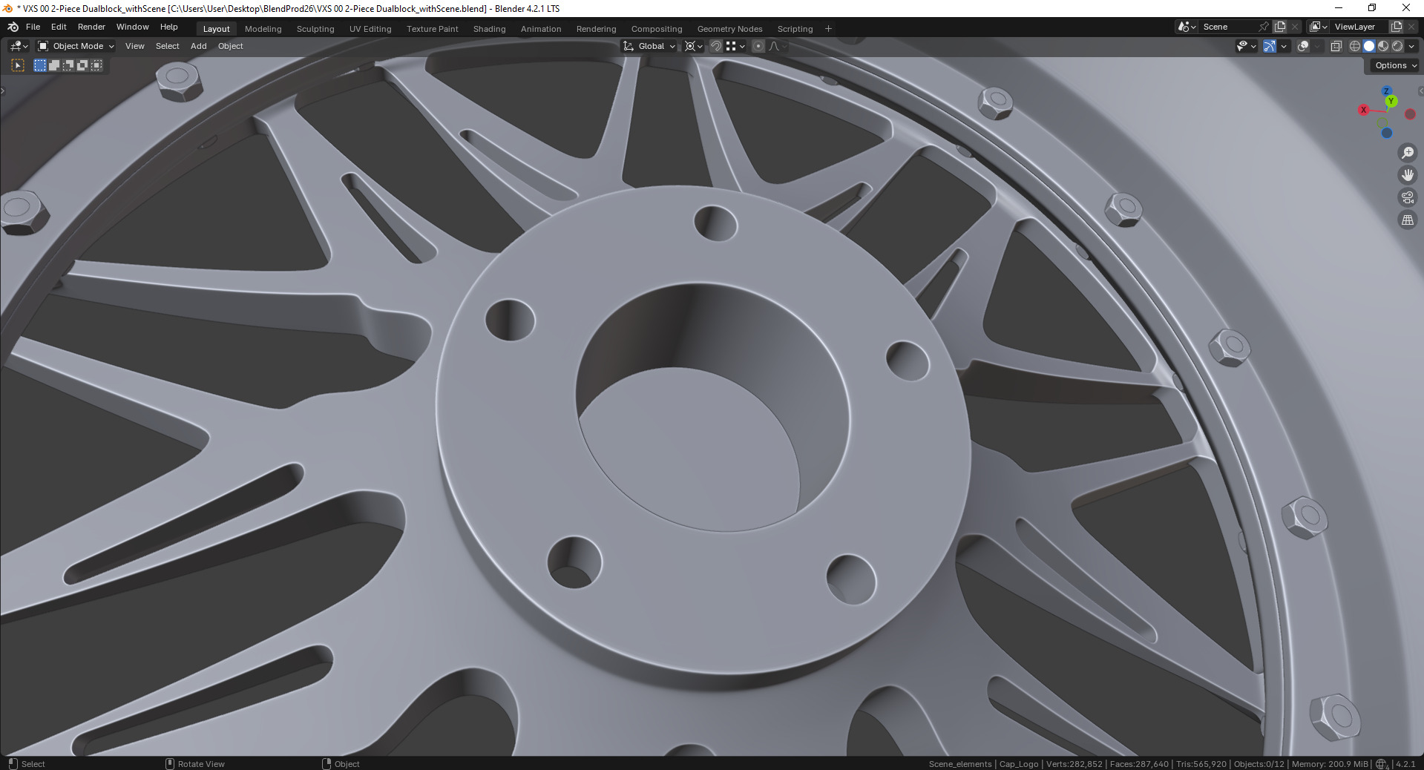Remove the current Scene
Screen dimensions: 1424x770
(1295, 27)
